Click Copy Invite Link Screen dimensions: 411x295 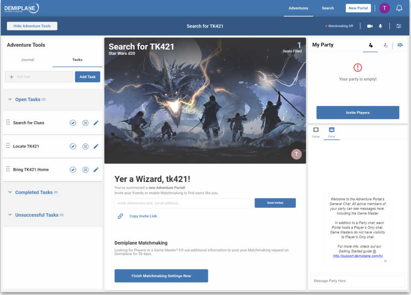pos(143,216)
